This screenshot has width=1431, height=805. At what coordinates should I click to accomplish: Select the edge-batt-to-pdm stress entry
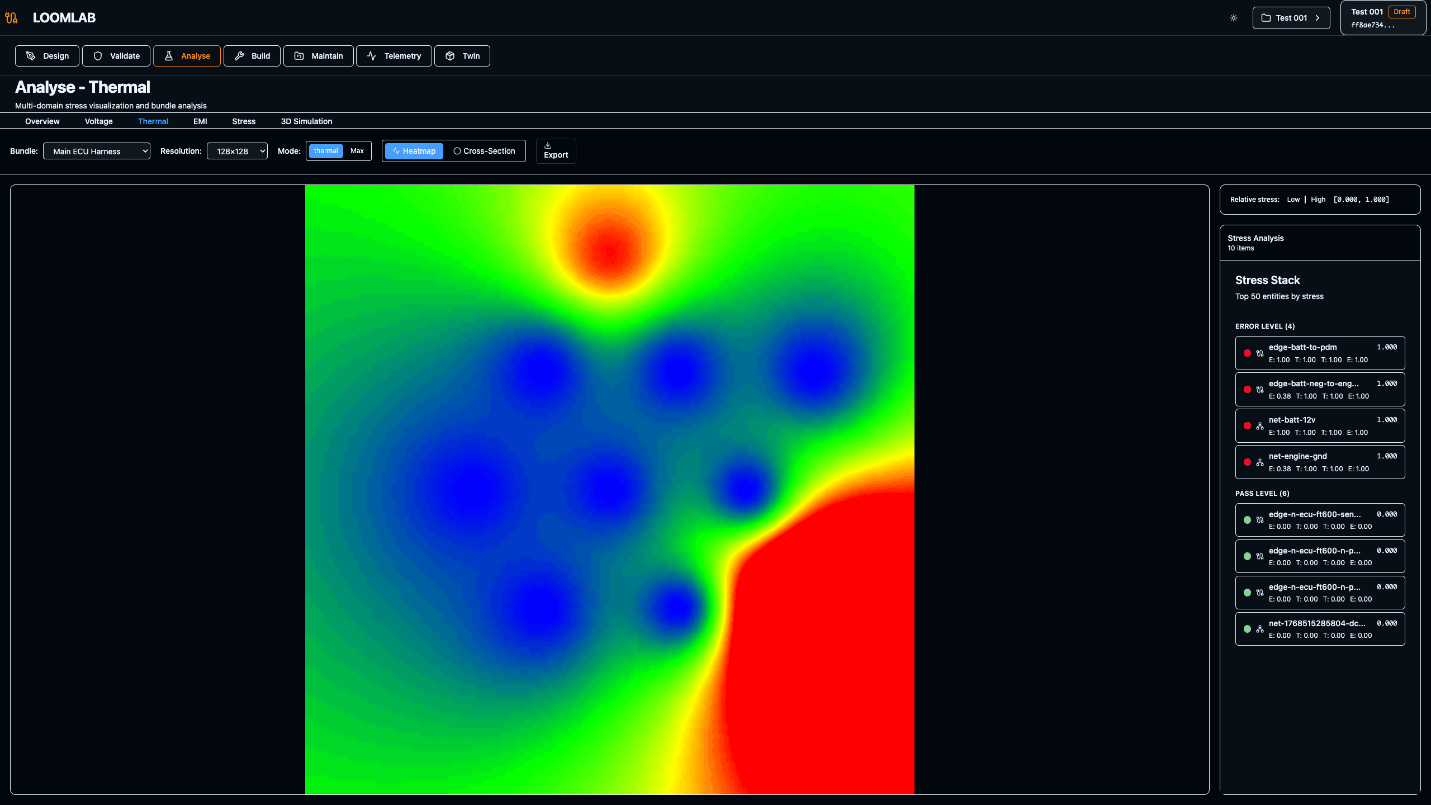pyautogui.click(x=1319, y=353)
